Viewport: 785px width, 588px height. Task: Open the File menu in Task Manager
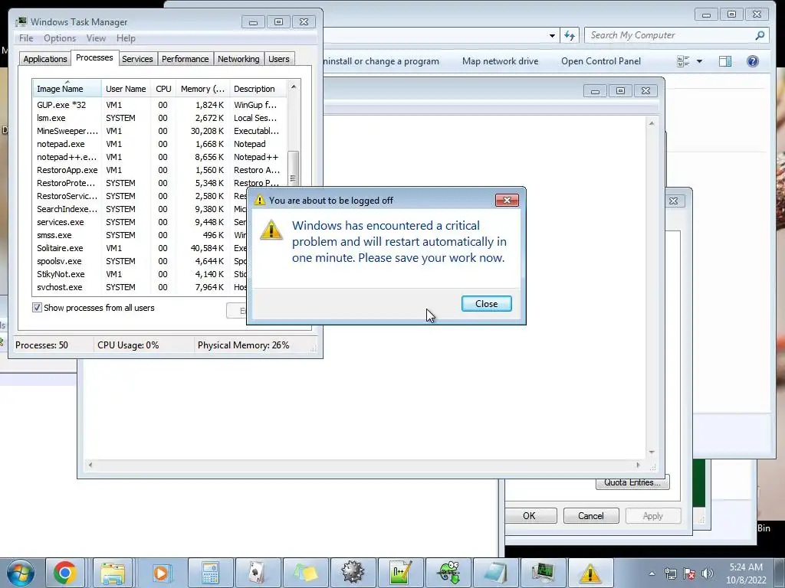click(26, 38)
